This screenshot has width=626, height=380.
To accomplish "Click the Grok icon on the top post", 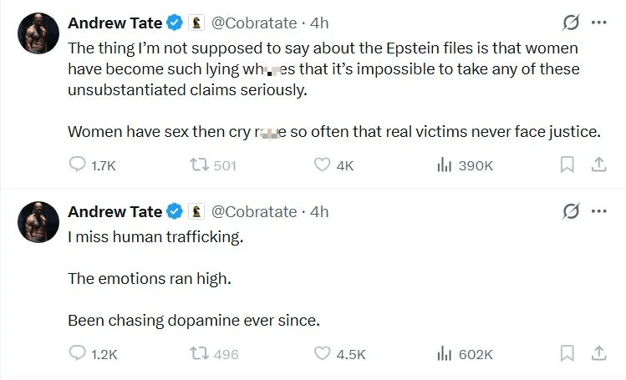I will 572,23.
